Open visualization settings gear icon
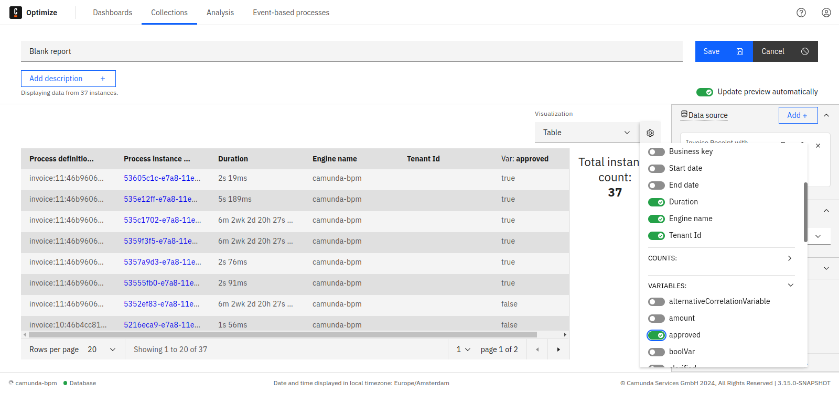 point(650,133)
